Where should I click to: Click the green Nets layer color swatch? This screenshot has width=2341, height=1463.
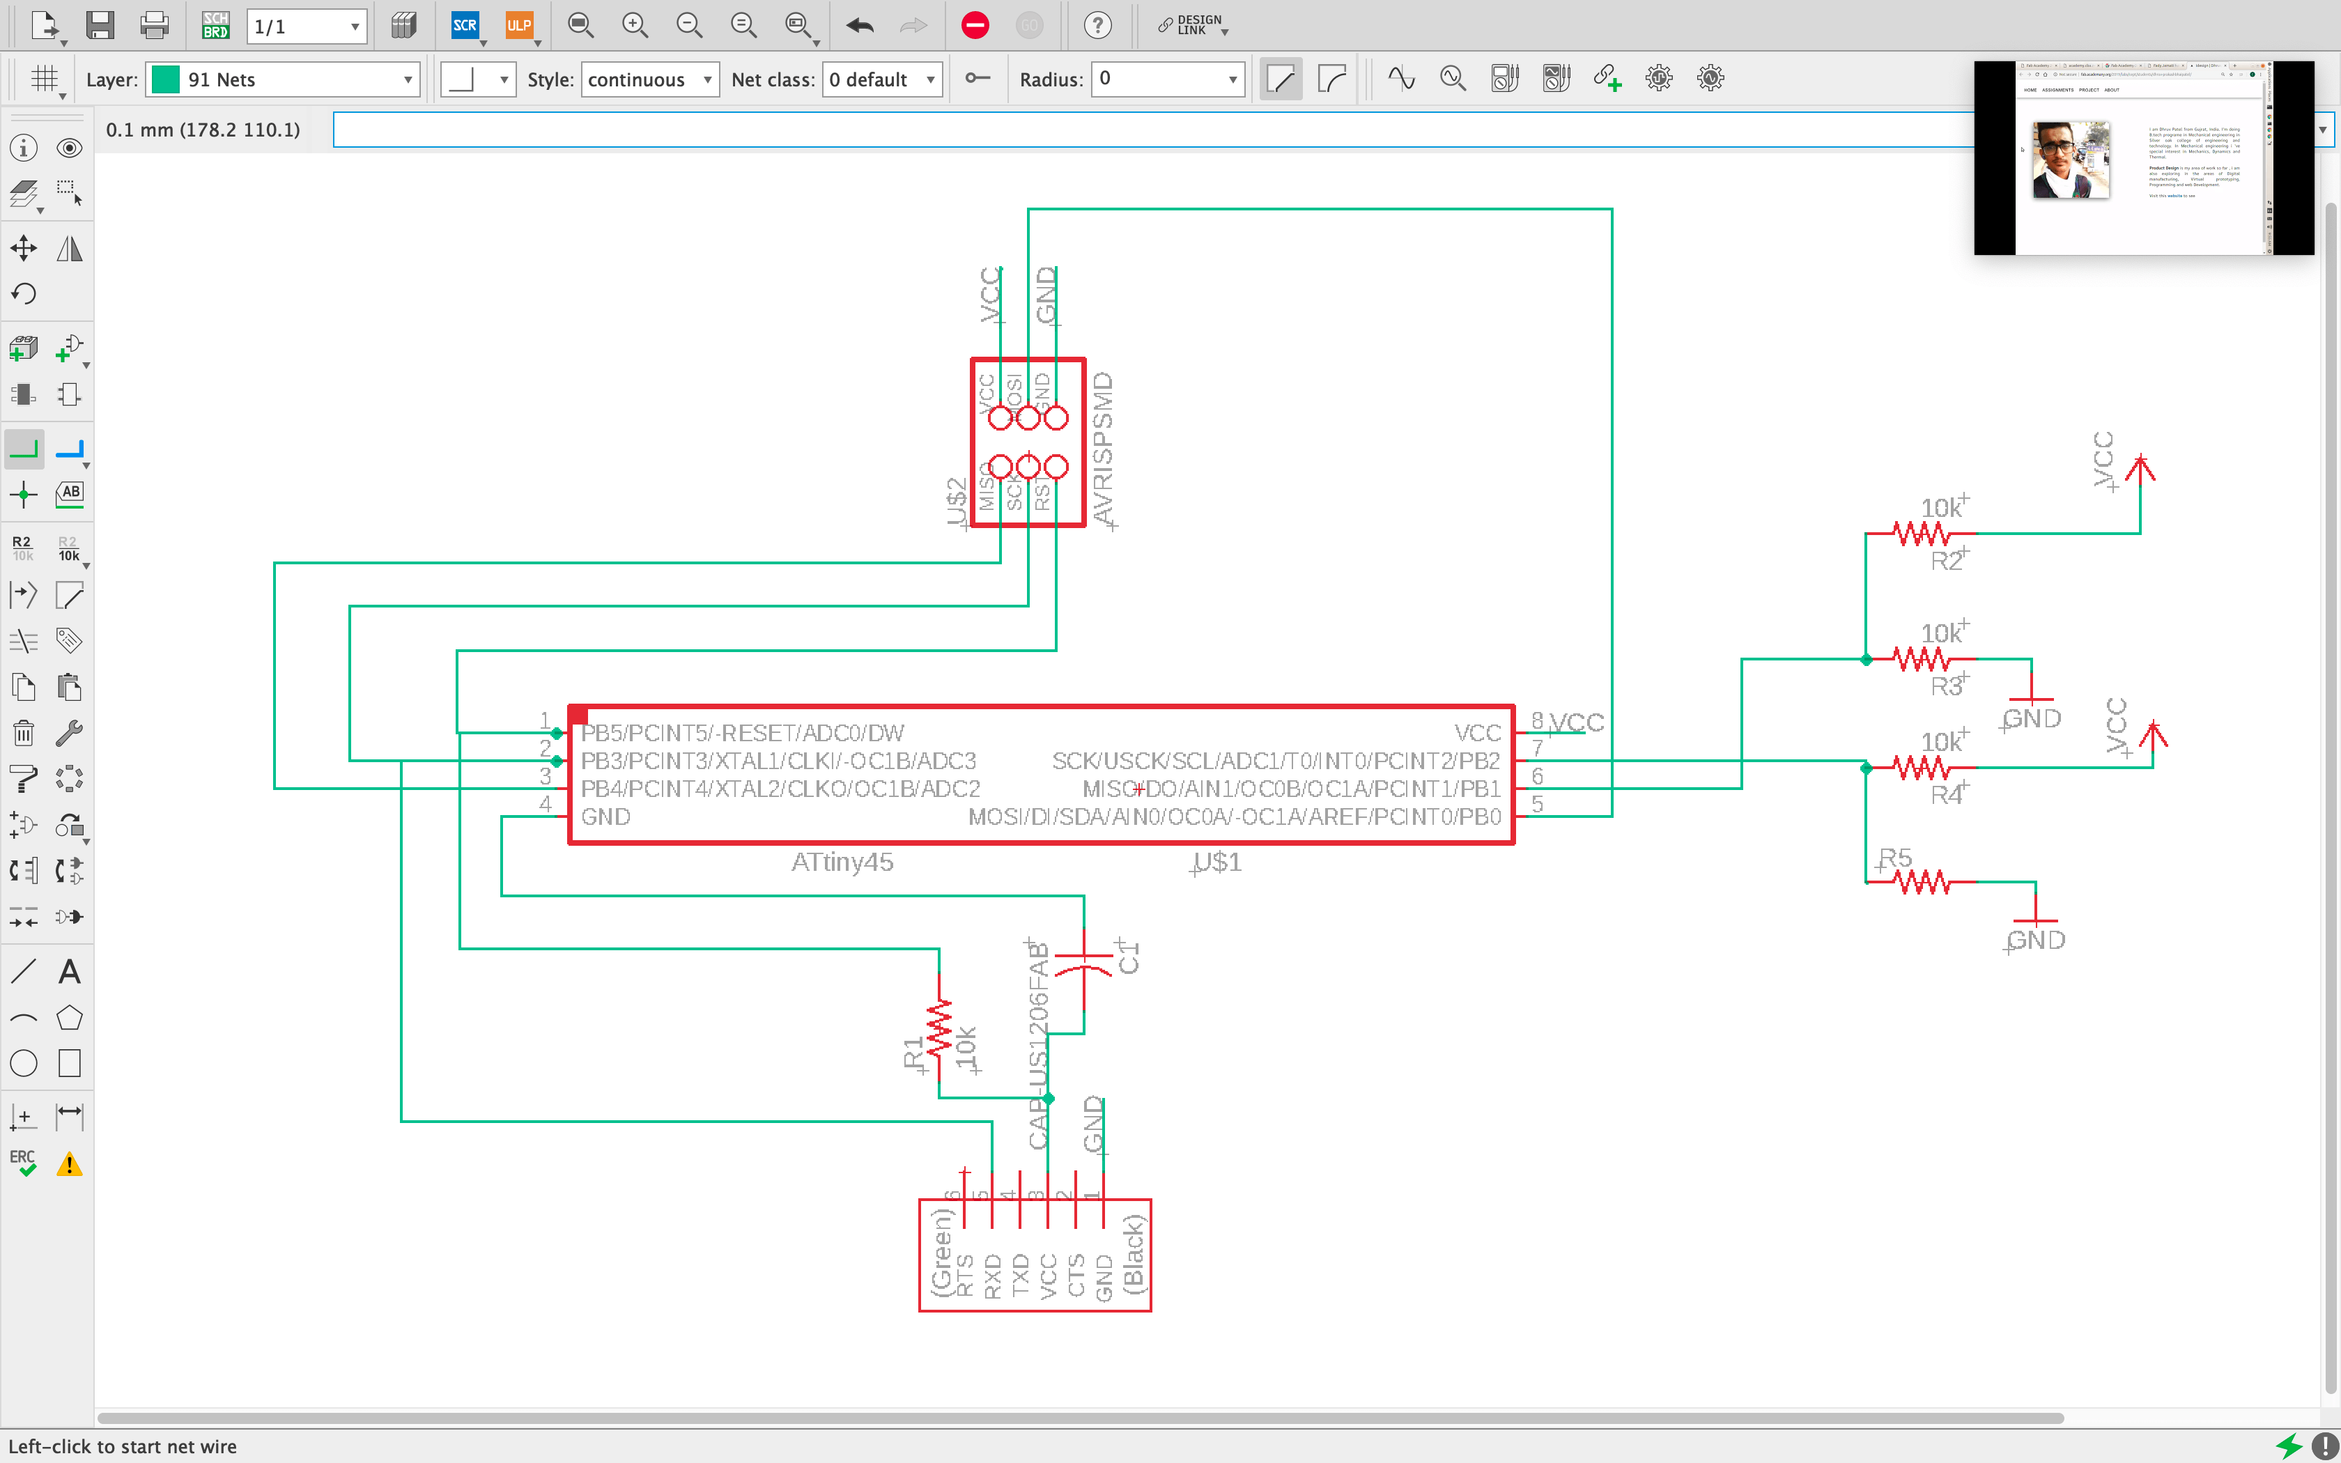point(165,79)
